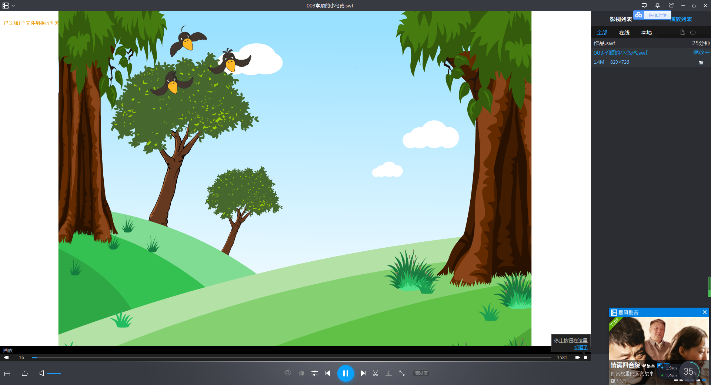Switch to the 影视列表 tab

[621, 19]
